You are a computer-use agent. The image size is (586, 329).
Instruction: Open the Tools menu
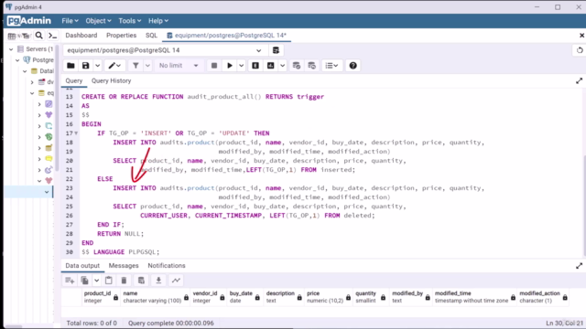[x=129, y=21]
